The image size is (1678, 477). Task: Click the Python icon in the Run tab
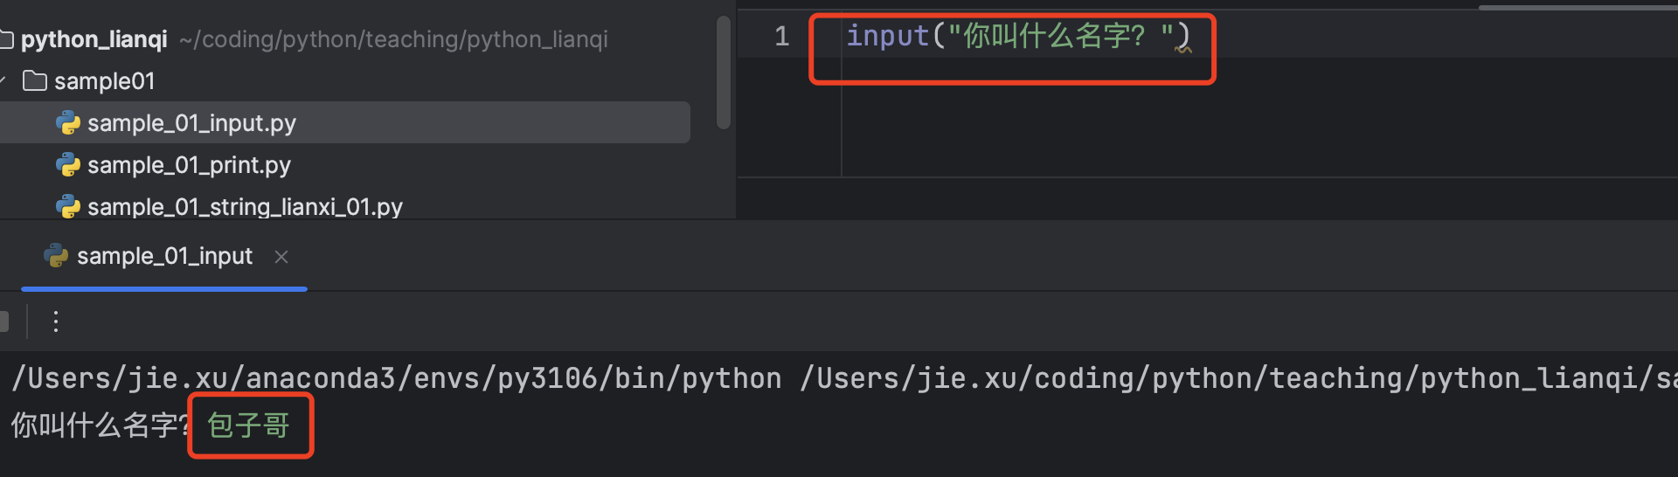point(56,256)
